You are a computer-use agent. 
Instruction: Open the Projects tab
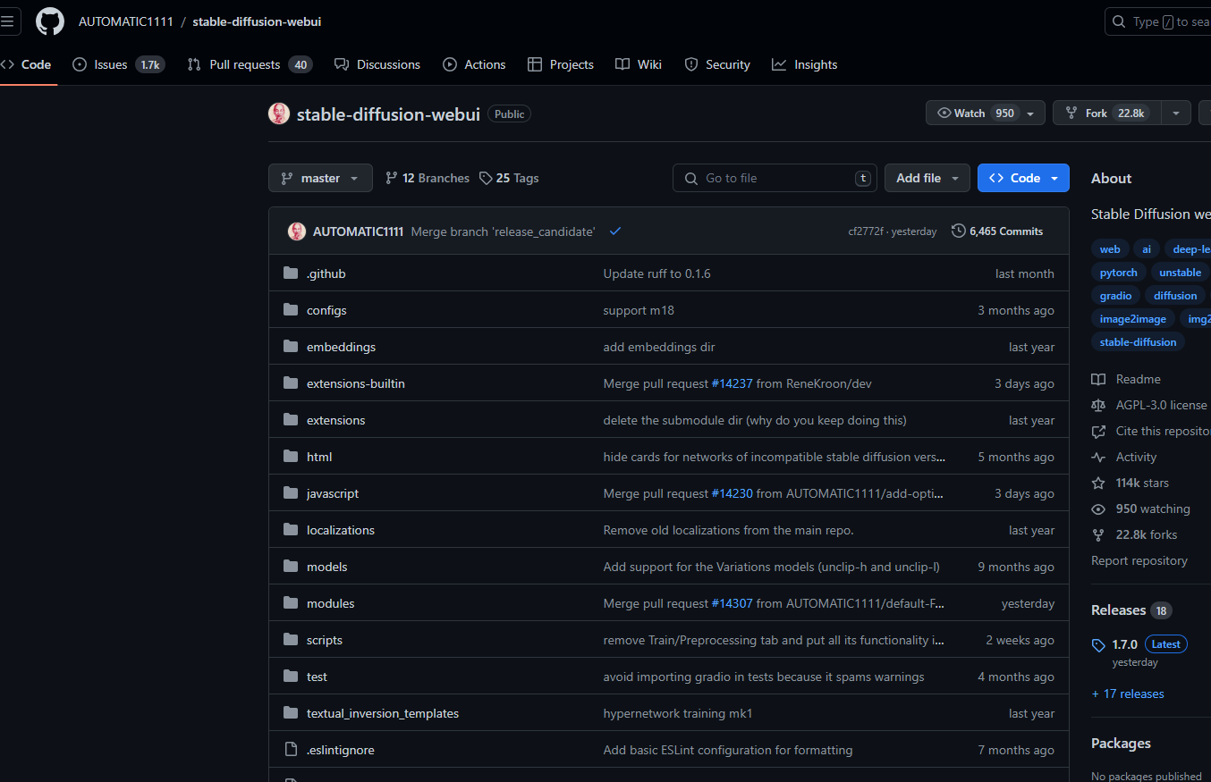point(561,64)
